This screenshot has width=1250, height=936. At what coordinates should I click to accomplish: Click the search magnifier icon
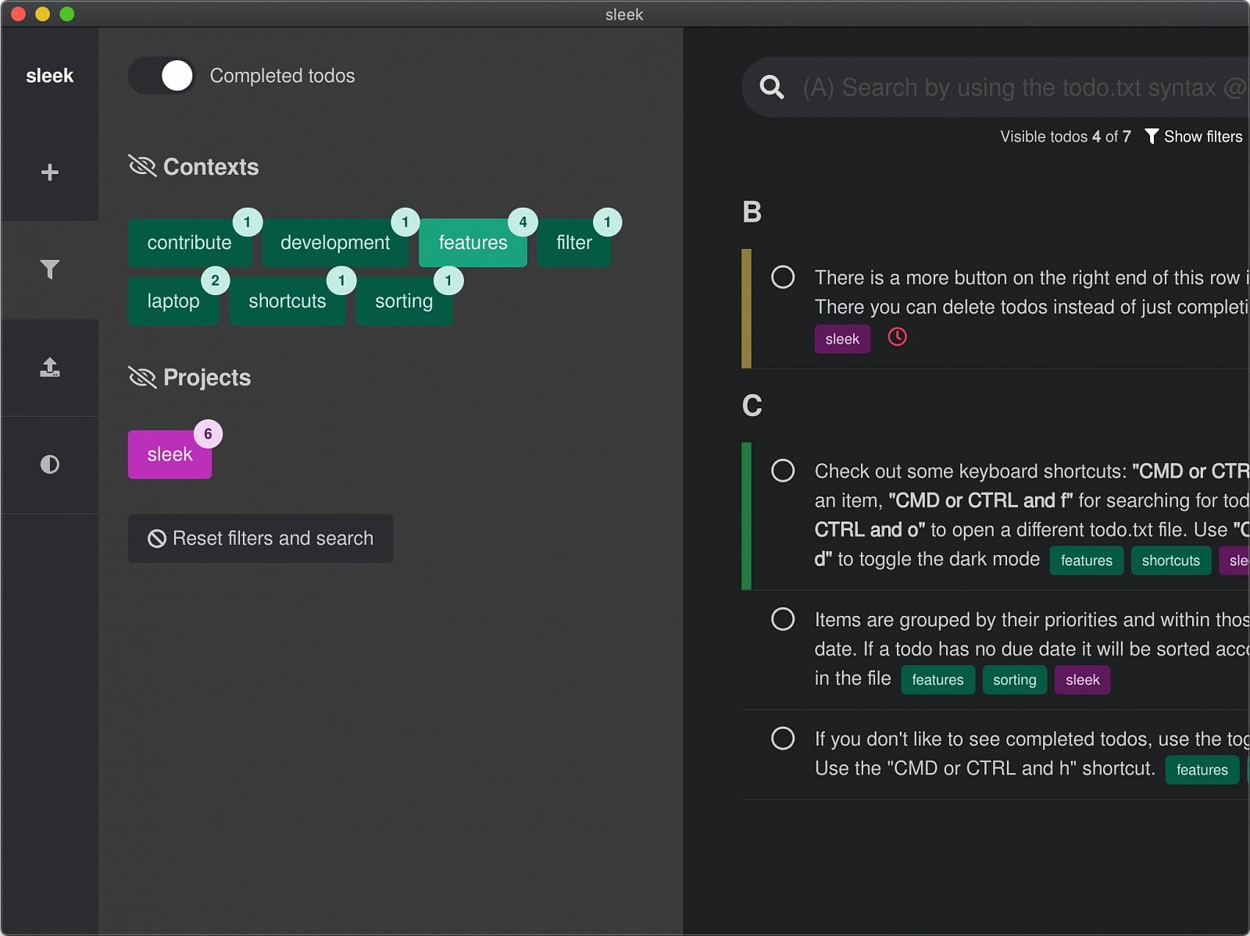click(771, 87)
